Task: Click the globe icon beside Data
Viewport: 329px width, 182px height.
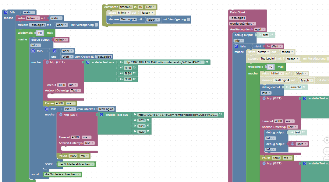Action: click(x=292, y=144)
